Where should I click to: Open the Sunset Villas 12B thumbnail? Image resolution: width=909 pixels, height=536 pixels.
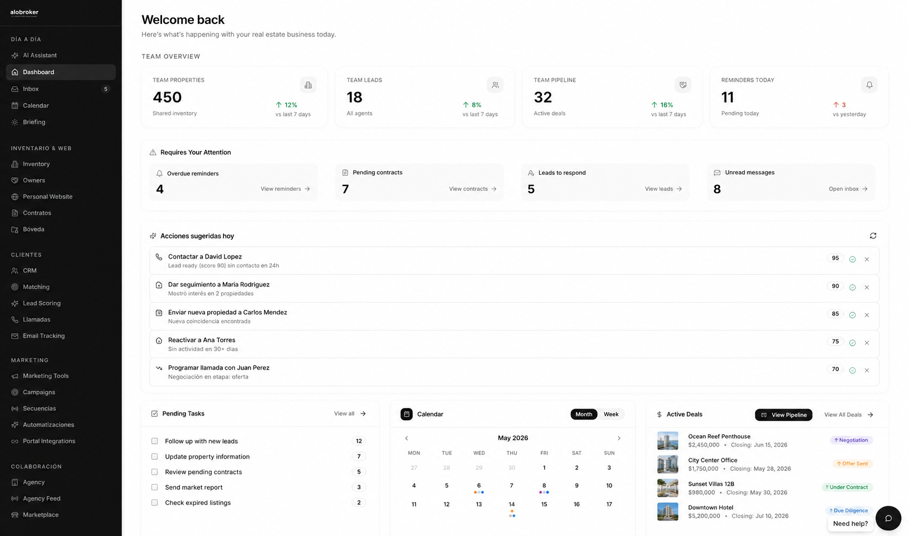tap(668, 488)
